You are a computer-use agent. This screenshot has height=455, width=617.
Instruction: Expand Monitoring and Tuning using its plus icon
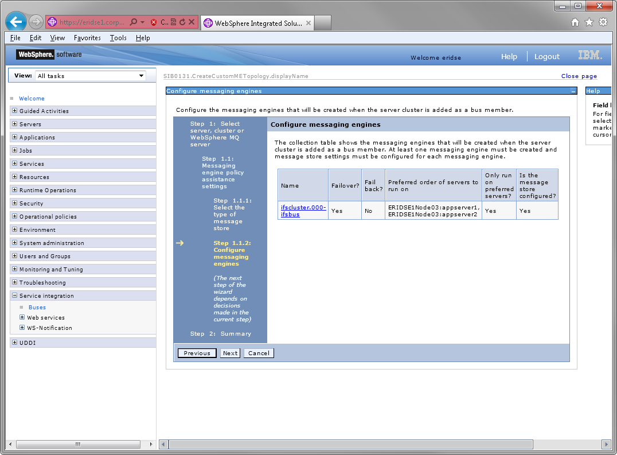click(x=14, y=269)
